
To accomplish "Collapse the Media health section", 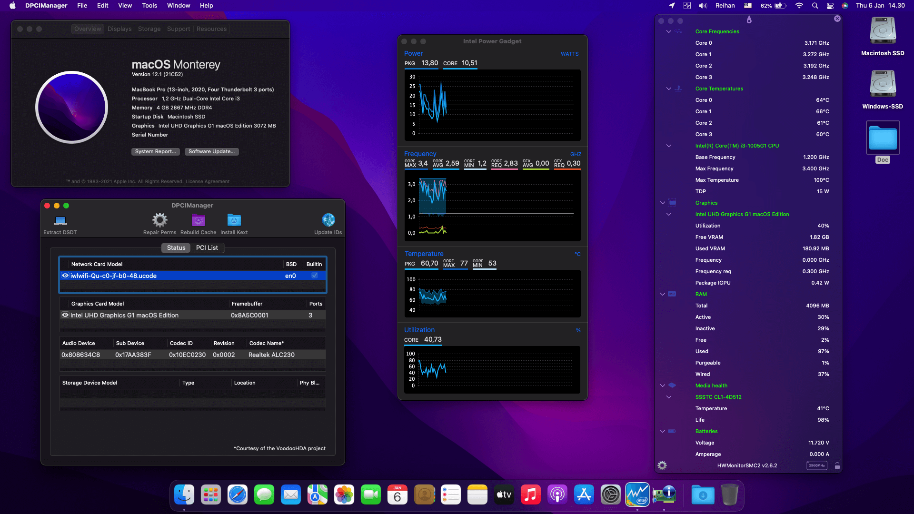I will (x=663, y=385).
